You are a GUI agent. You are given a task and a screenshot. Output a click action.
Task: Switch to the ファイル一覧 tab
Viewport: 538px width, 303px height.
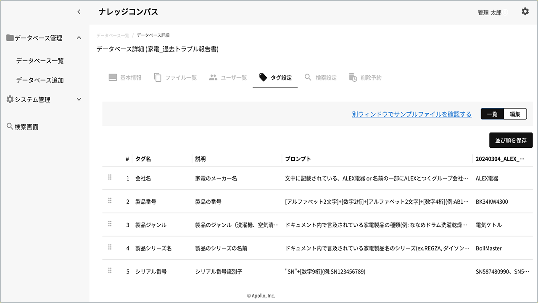tap(175, 78)
